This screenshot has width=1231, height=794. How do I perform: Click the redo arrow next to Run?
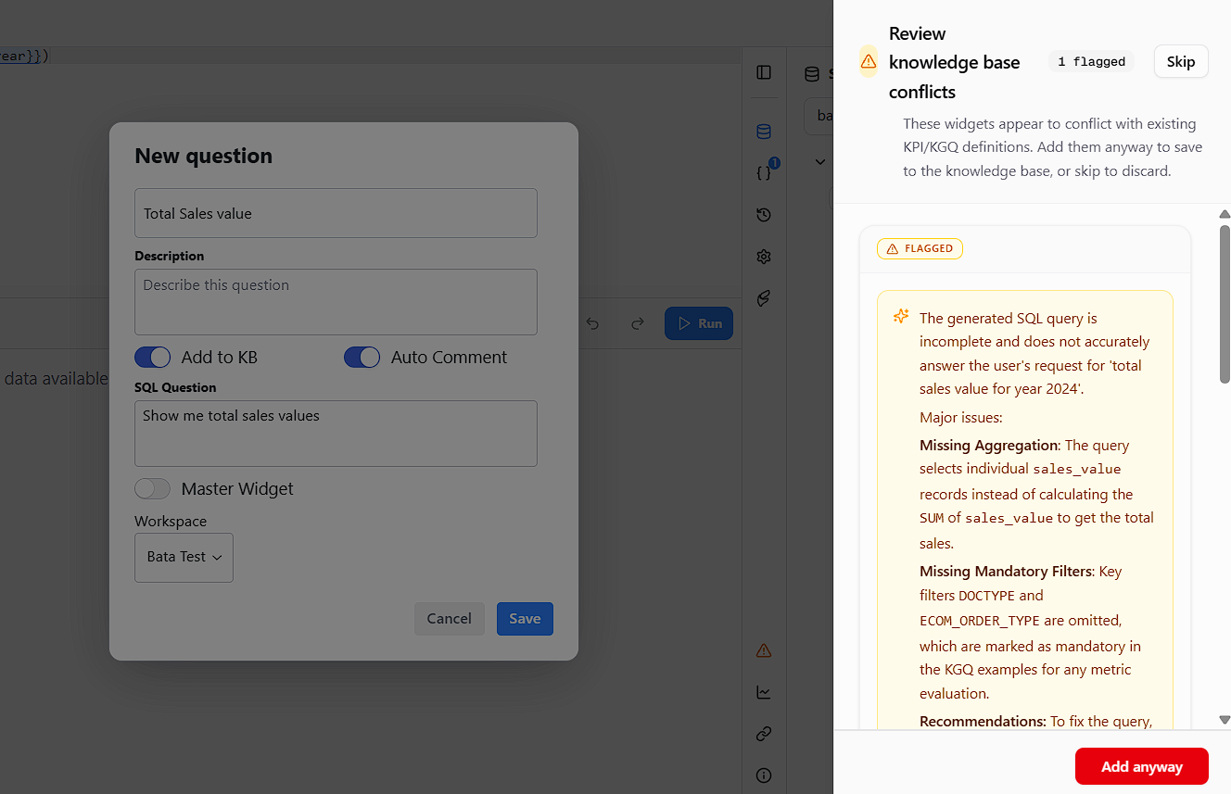pos(637,323)
